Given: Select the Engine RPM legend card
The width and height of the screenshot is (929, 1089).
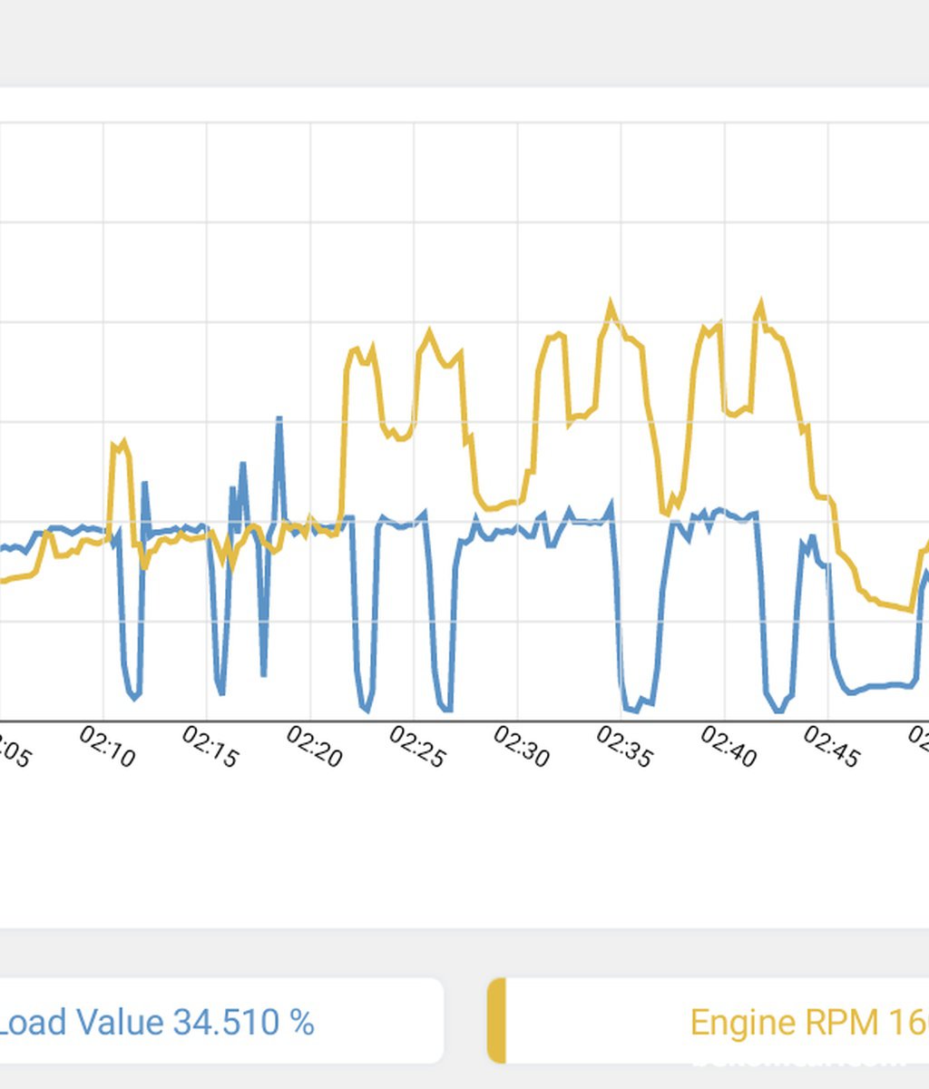Looking at the screenshot, I should click(708, 1021).
